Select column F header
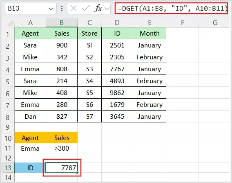232x183 pixels. click(183, 23)
